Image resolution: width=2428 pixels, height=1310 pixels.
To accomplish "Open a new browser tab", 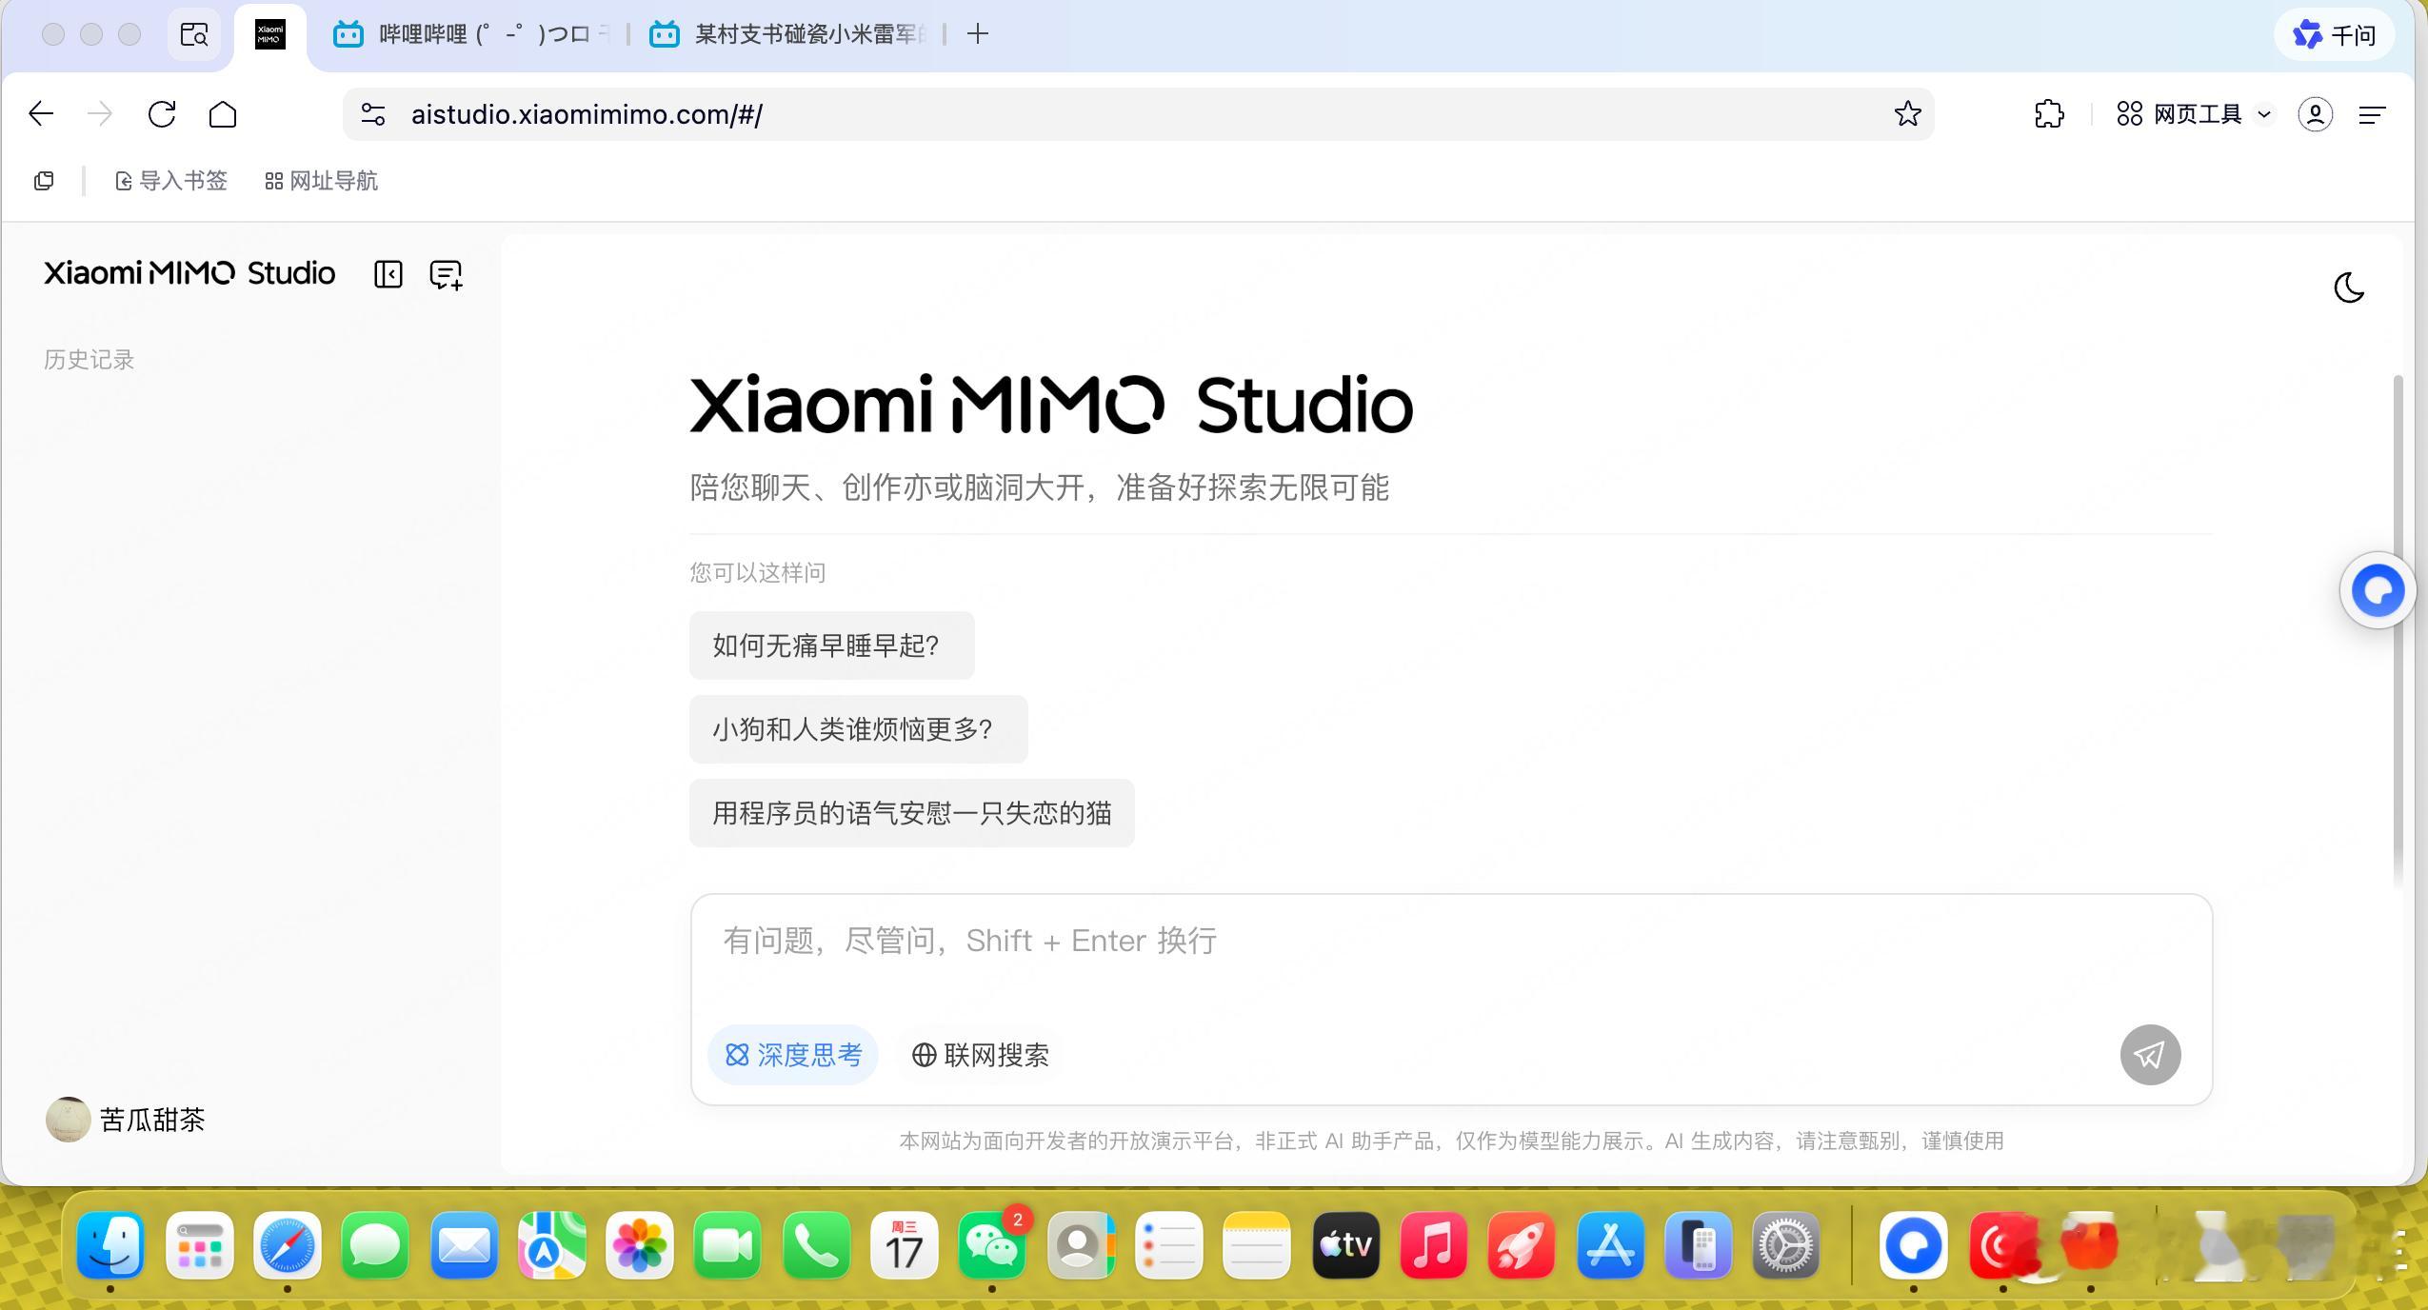I will [x=976, y=34].
